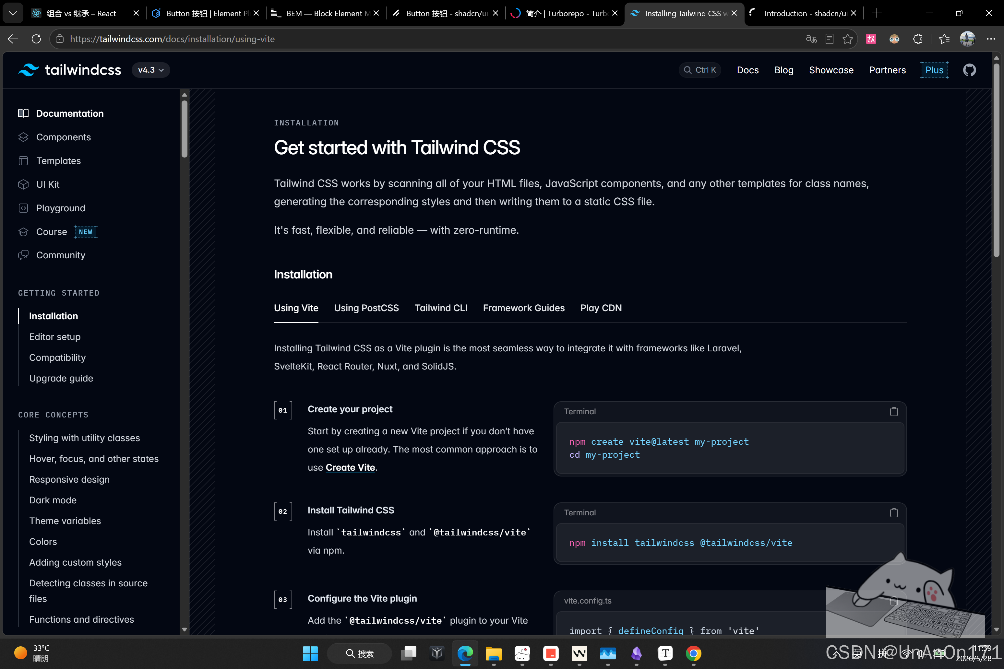This screenshot has height=669, width=1004.
Task: Click the tailwindcss logo in the header
Action: tap(70, 70)
